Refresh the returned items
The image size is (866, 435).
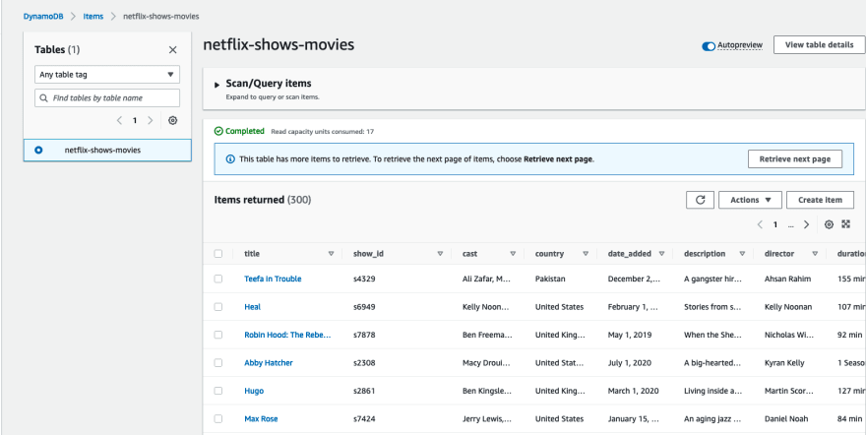(x=701, y=200)
